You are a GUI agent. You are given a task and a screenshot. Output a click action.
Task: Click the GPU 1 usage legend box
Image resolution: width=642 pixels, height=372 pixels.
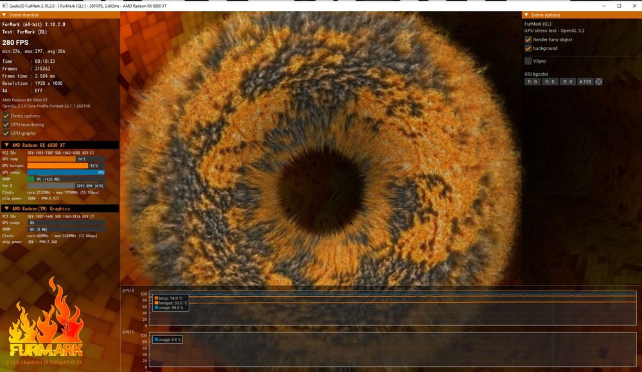(168, 340)
